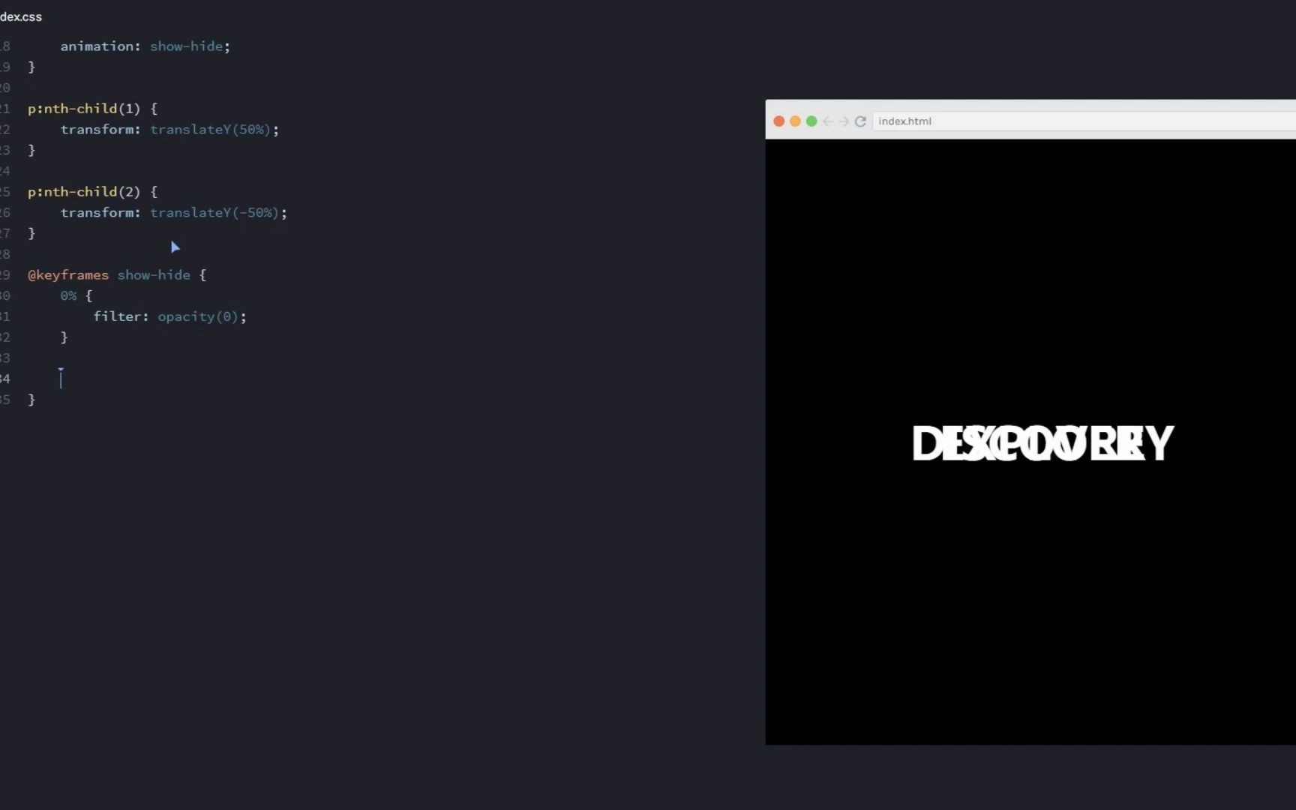Click the 'animation: show-hide;' line

pos(145,46)
